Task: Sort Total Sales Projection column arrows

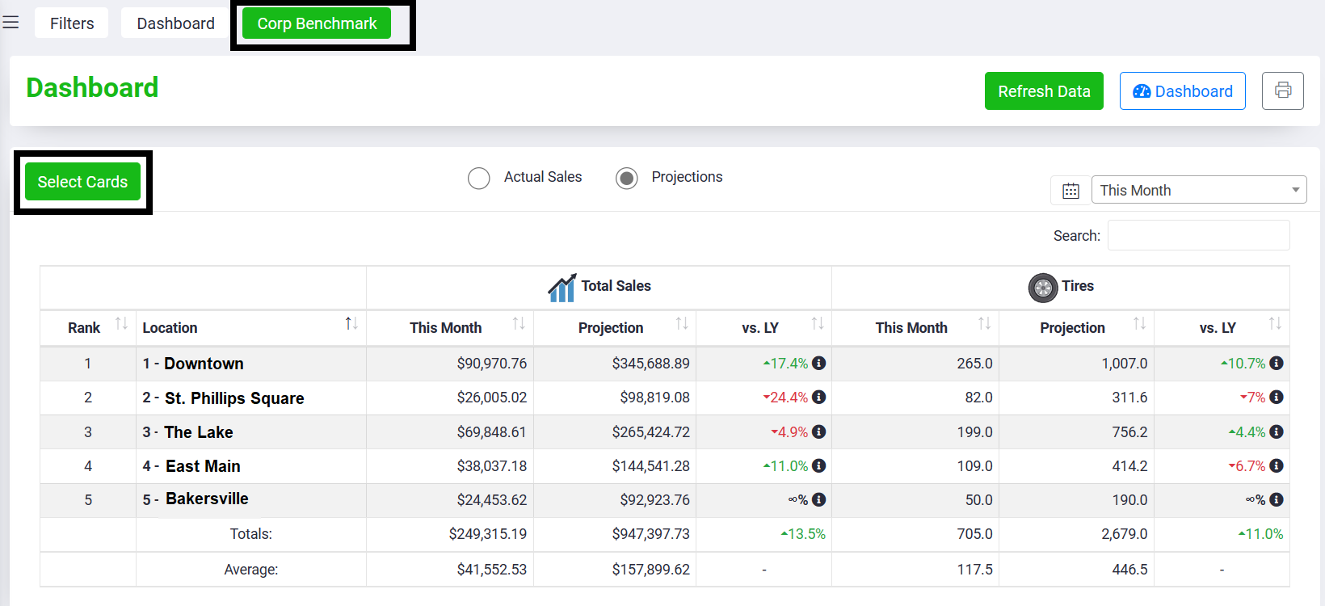Action: pos(682,324)
